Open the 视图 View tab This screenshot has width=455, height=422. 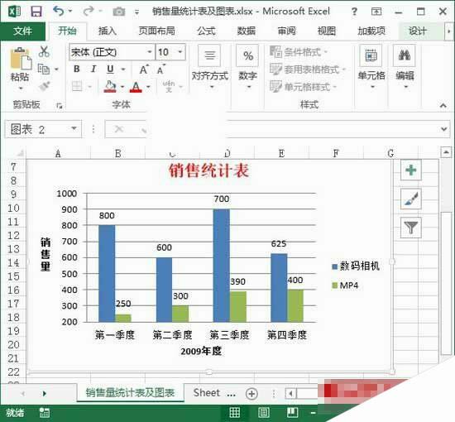click(x=327, y=31)
